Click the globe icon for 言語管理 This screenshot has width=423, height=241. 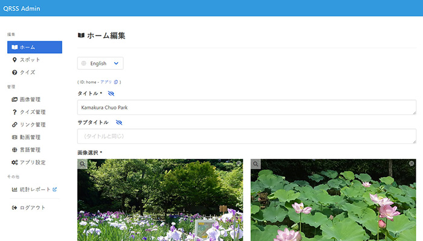click(x=15, y=150)
